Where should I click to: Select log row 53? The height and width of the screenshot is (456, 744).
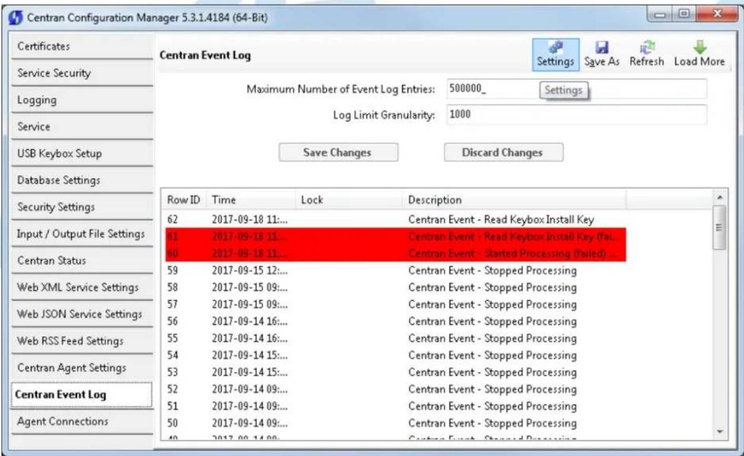pos(394,372)
